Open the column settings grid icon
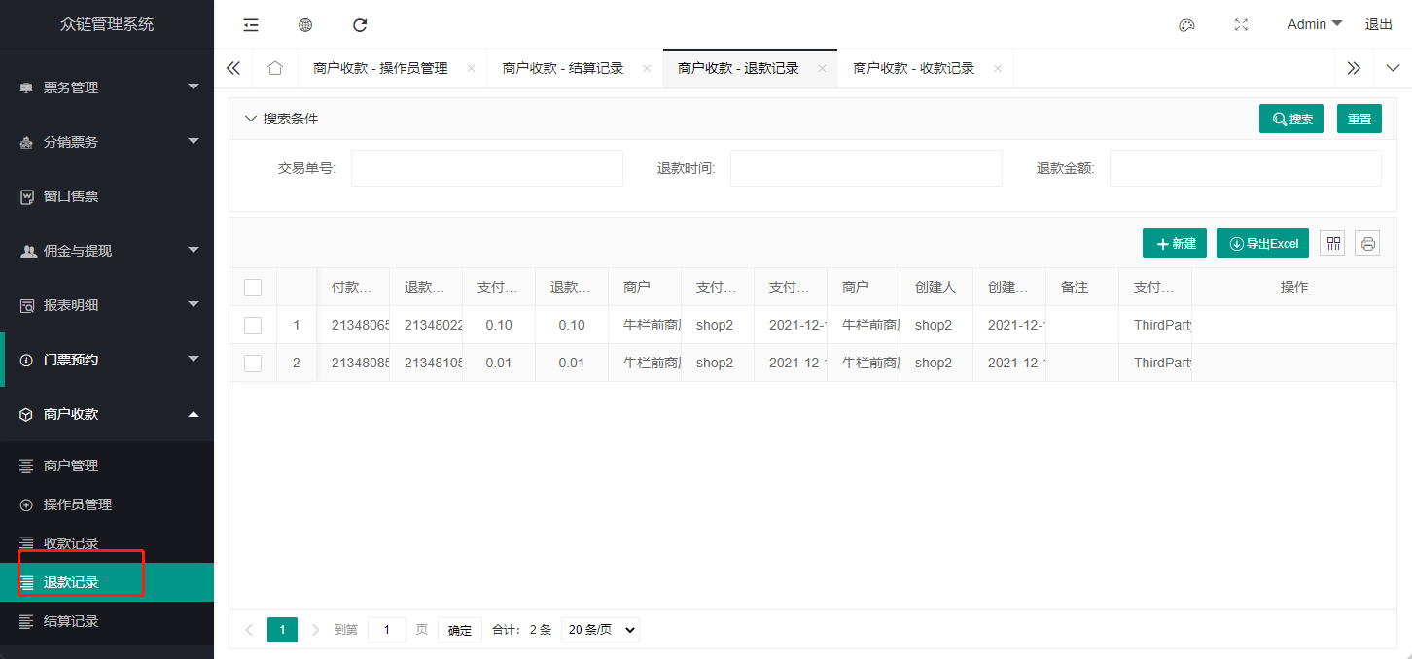Viewport: 1412px width, 659px height. [1332, 243]
